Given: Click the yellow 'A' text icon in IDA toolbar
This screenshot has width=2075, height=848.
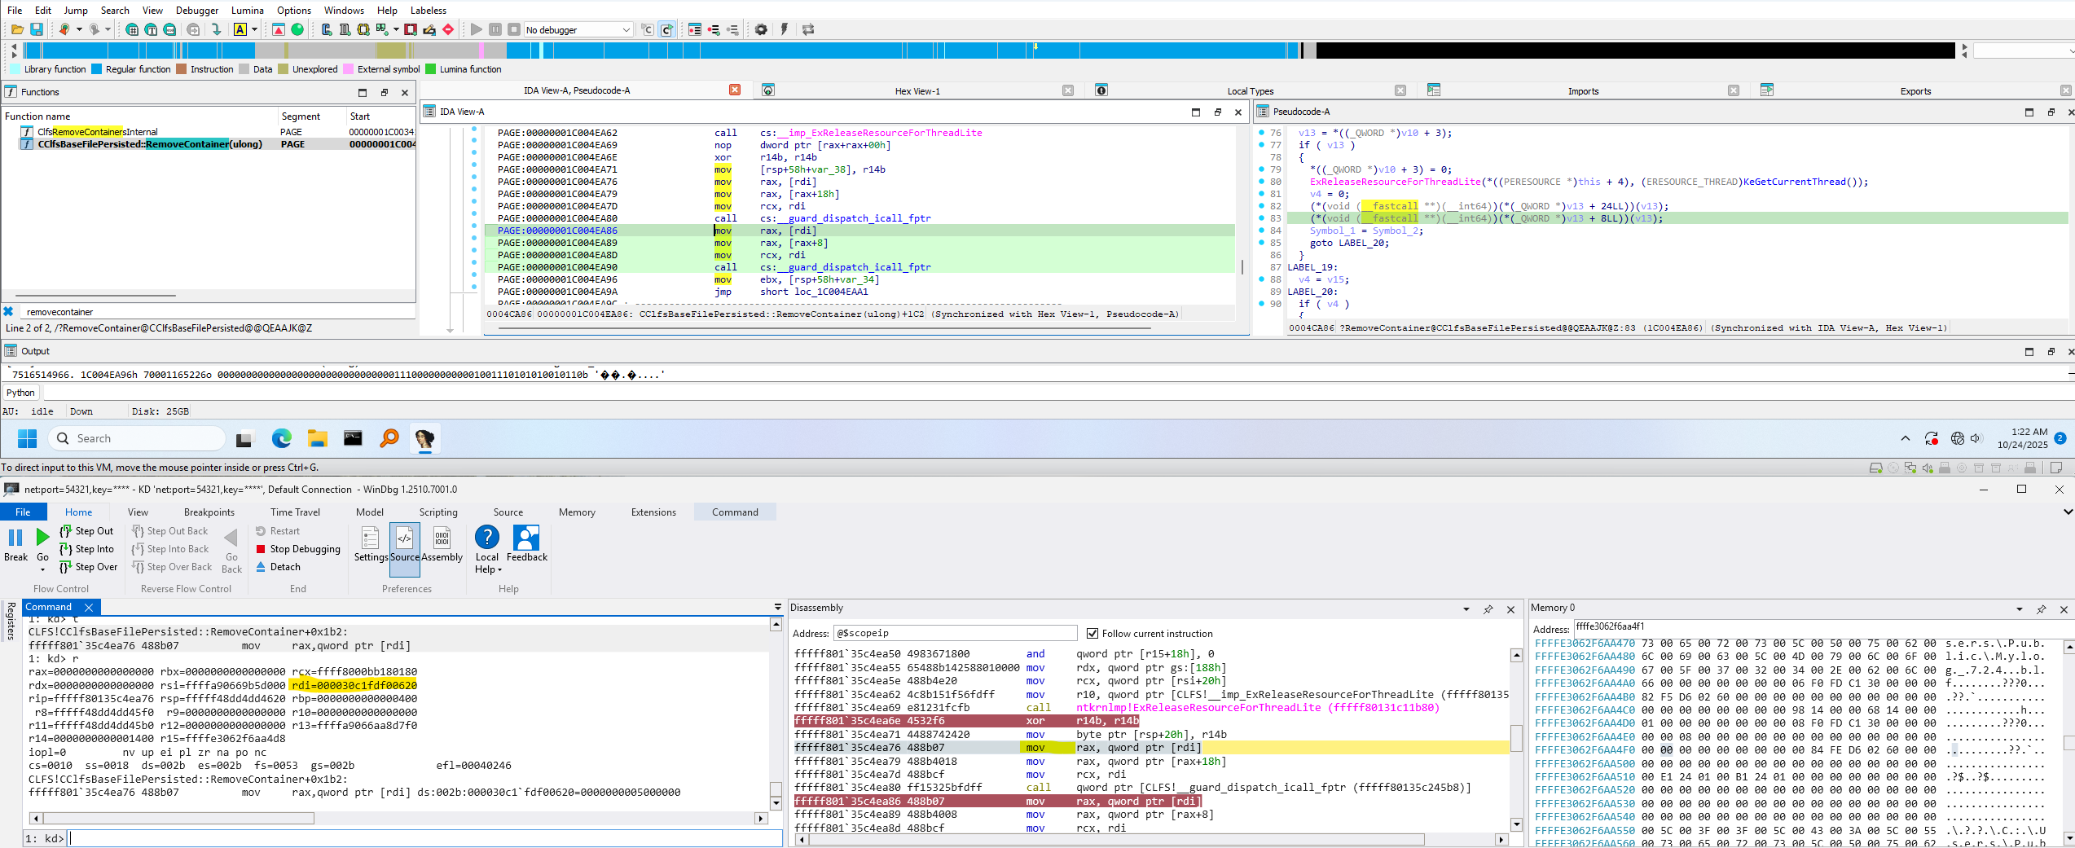Looking at the screenshot, I should (x=240, y=29).
